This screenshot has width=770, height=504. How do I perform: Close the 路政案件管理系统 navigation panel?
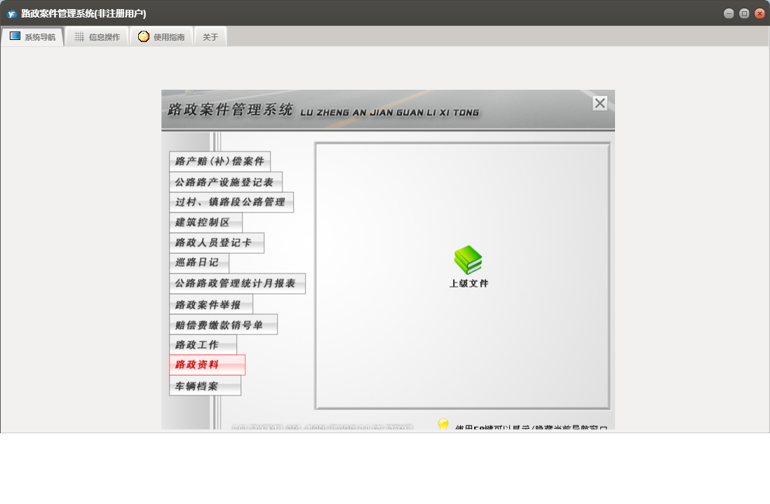point(600,103)
